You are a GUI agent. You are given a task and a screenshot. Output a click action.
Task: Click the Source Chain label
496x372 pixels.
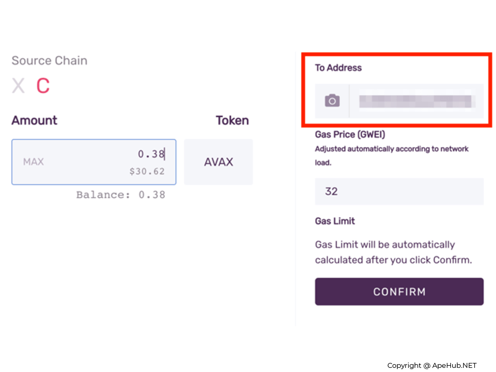point(50,61)
